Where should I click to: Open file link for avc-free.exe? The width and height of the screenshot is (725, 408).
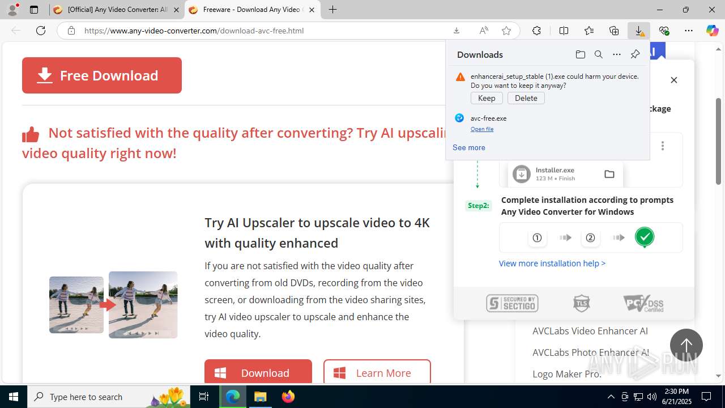pos(482,129)
